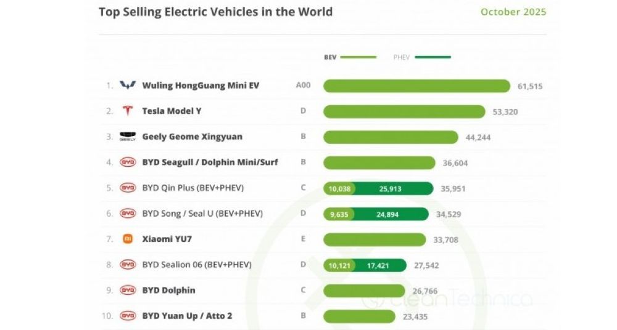This screenshot has height=330, width=617.
Task: Click BYD logo beside Seagull / Dolphin Mini
Action: [x=128, y=162]
